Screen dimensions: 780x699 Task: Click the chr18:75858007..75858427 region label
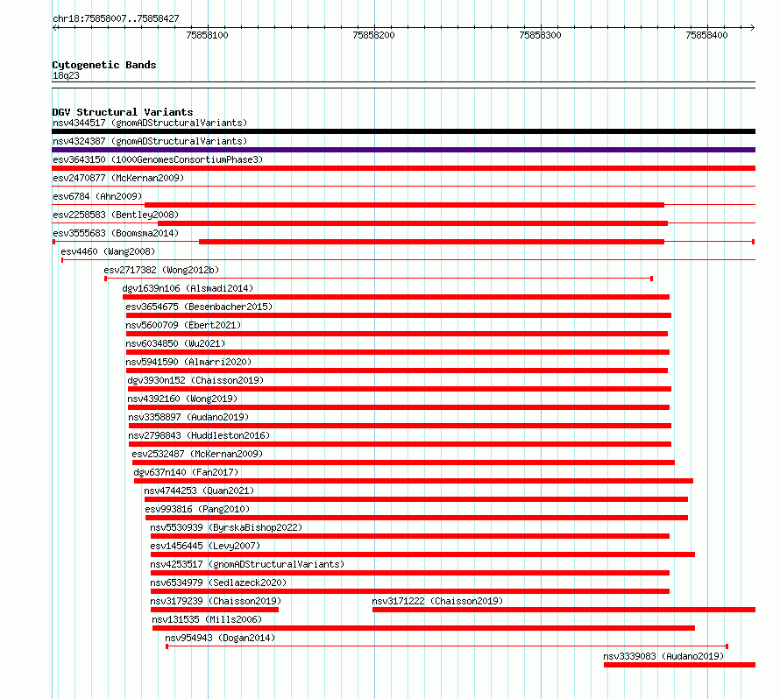(116, 18)
